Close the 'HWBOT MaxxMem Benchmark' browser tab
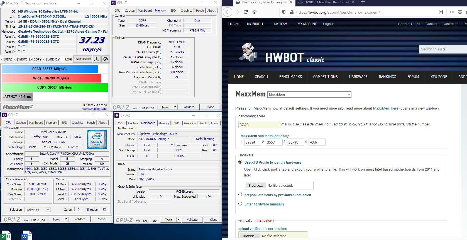Image resolution: width=467 pixels, height=240 pixels. pyautogui.click(x=353, y=2)
